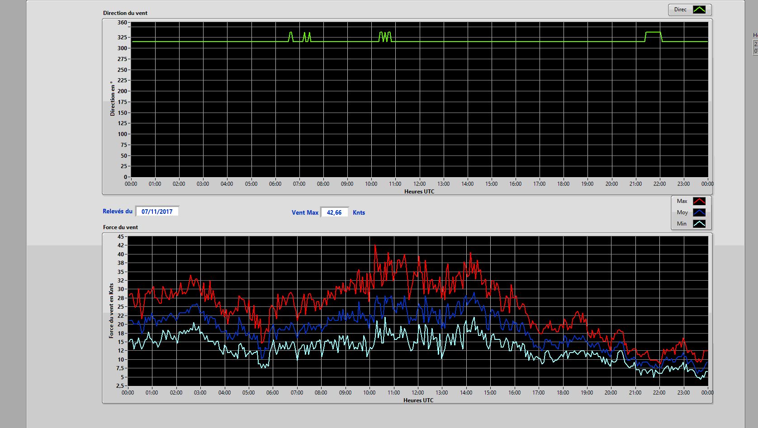Click the red Max plot legend icon
758x428 pixels.
point(699,201)
